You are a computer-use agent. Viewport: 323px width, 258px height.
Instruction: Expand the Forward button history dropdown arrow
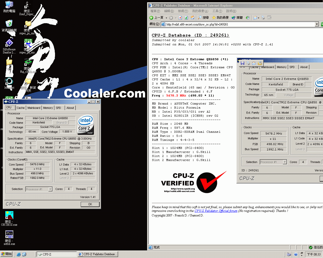click(176, 18)
